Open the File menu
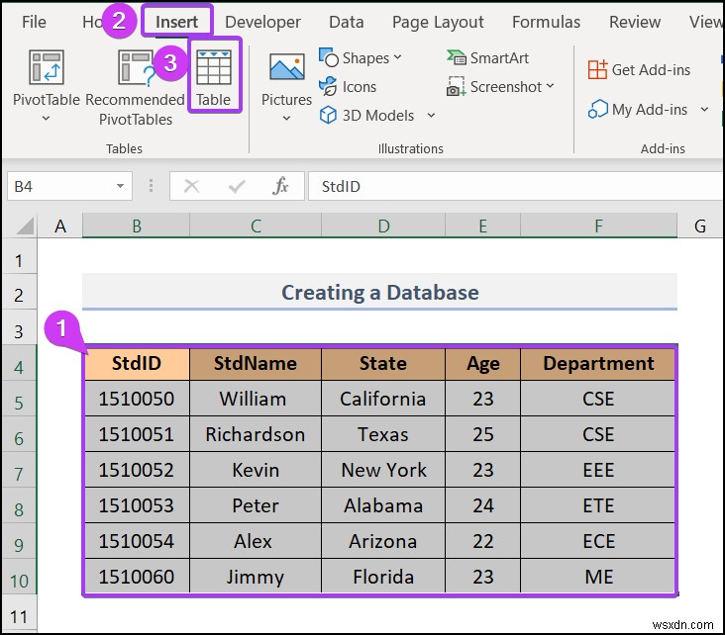This screenshot has width=725, height=635. pyautogui.click(x=34, y=22)
